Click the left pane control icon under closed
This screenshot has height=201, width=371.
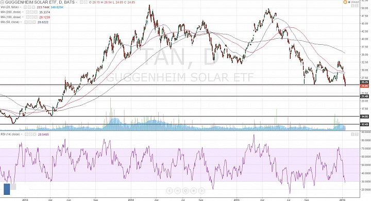click(353, 6)
